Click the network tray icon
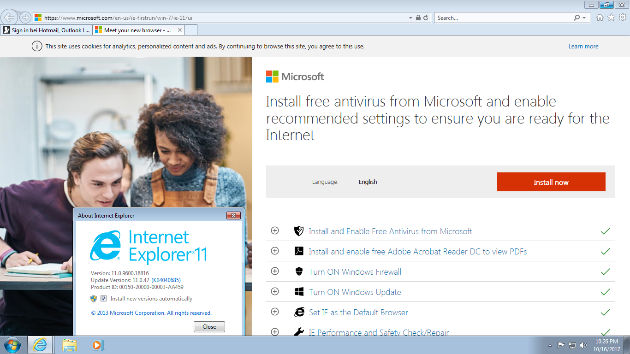Image resolution: width=630 pixels, height=354 pixels. pos(572,345)
